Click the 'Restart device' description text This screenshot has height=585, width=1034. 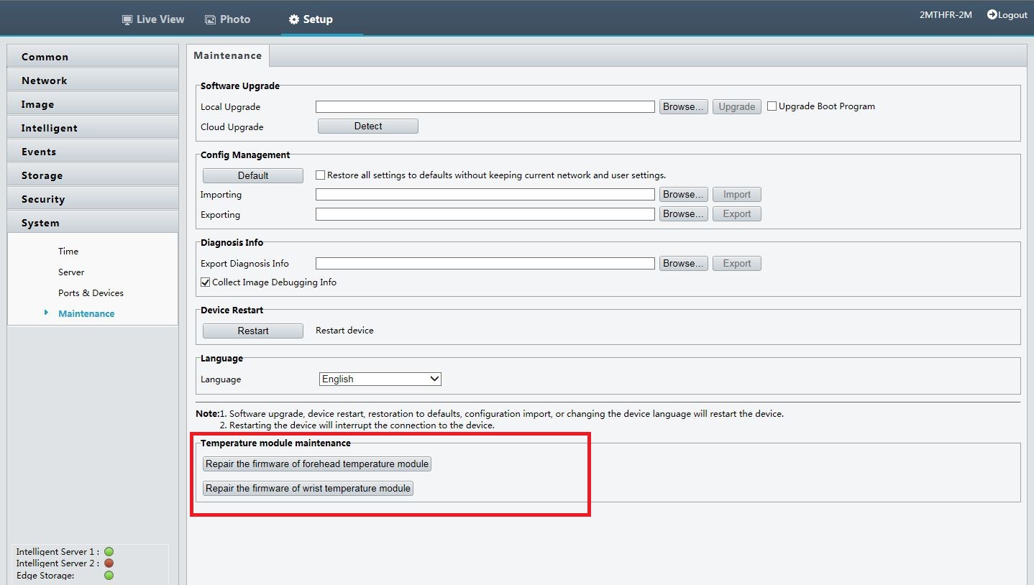coord(344,331)
